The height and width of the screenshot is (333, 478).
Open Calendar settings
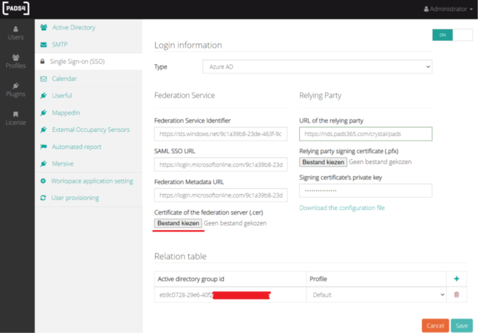[x=64, y=79]
